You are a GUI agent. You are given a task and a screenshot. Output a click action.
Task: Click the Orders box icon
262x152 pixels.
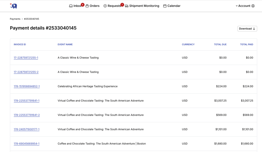87,6
